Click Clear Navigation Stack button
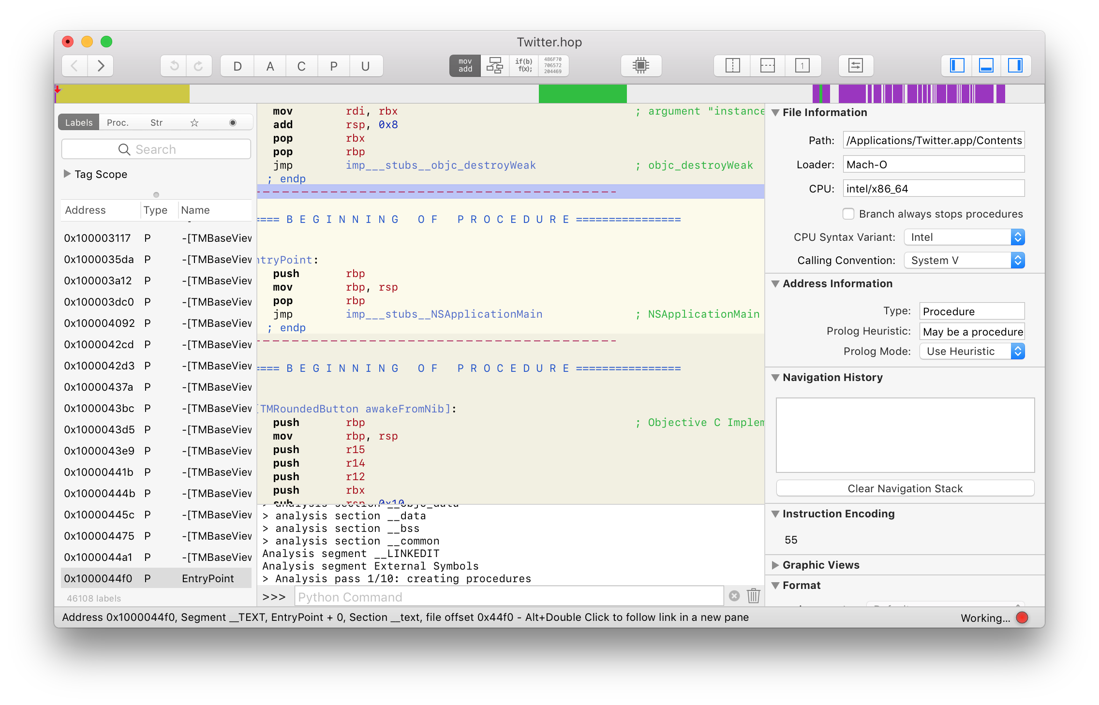Image resolution: width=1099 pixels, height=705 pixels. pyautogui.click(x=905, y=488)
